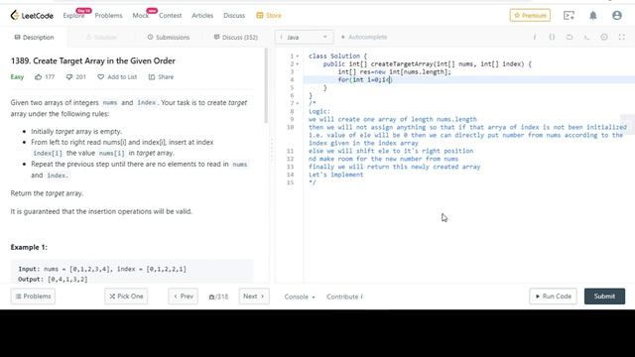This screenshot has width=635, height=357.
Task: Click the Contribute link
Action: point(344,297)
